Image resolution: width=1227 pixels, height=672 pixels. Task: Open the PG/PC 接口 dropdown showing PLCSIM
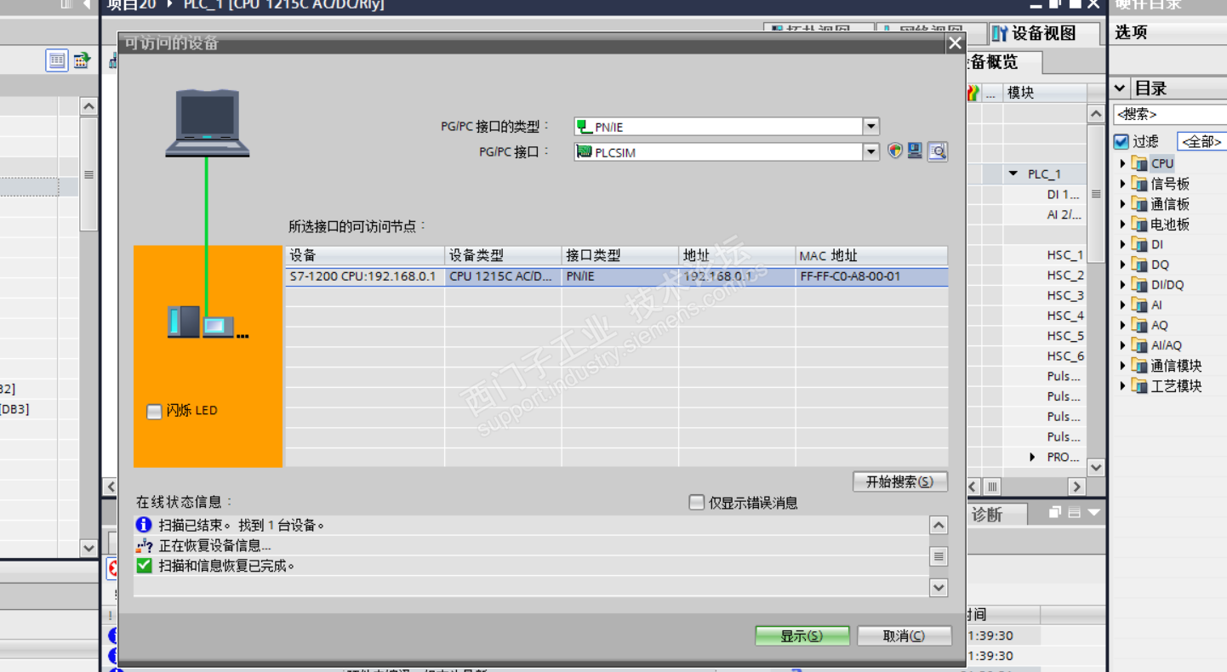[x=870, y=152]
